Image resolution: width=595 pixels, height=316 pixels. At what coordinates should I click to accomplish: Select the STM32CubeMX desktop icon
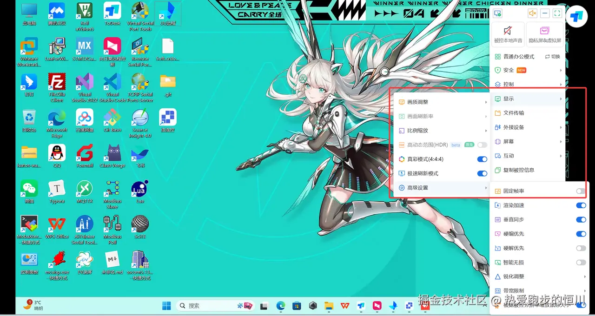click(85, 49)
